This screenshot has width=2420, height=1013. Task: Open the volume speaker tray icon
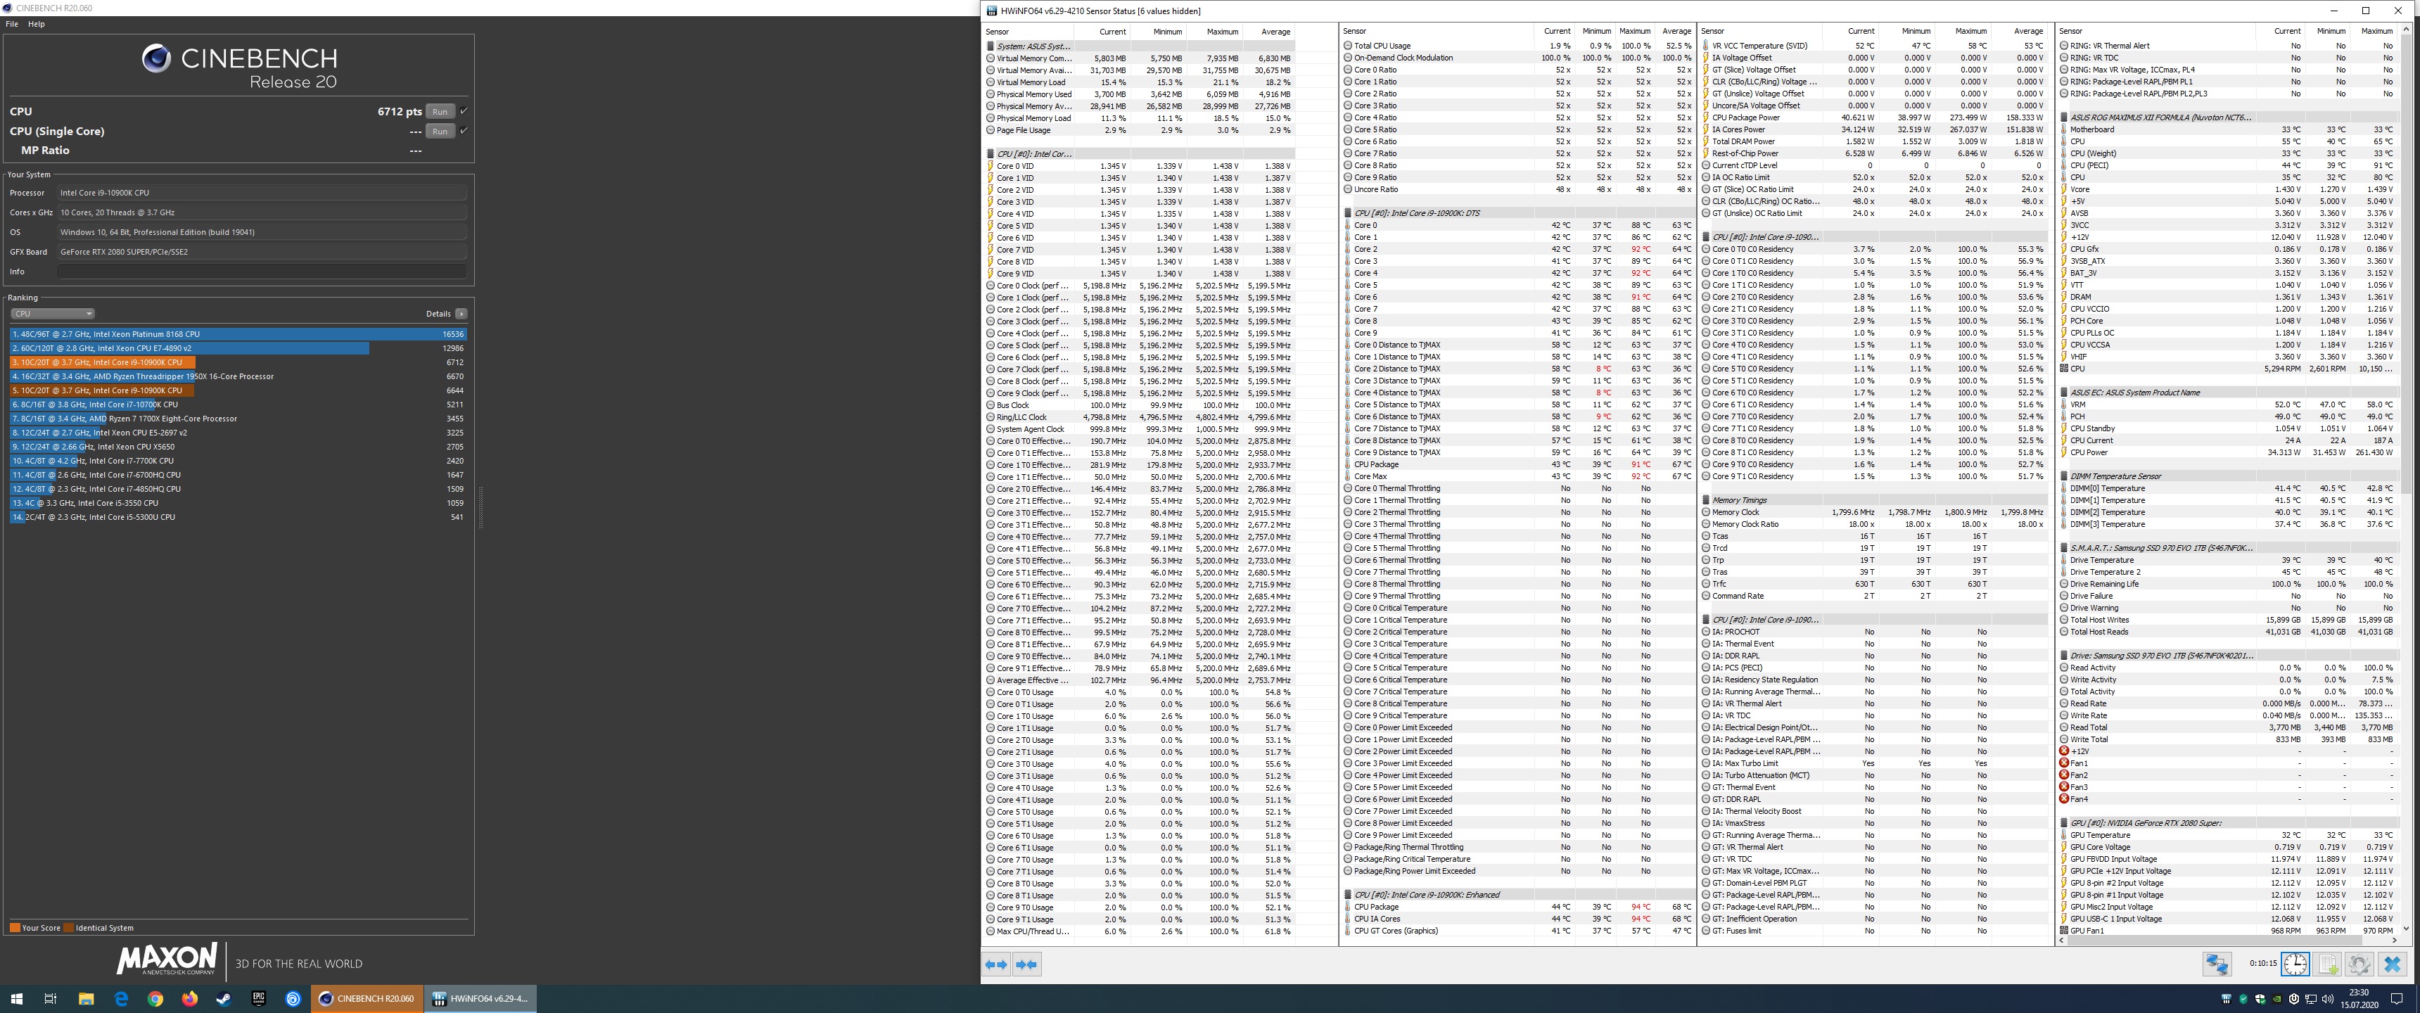click(2328, 999)
